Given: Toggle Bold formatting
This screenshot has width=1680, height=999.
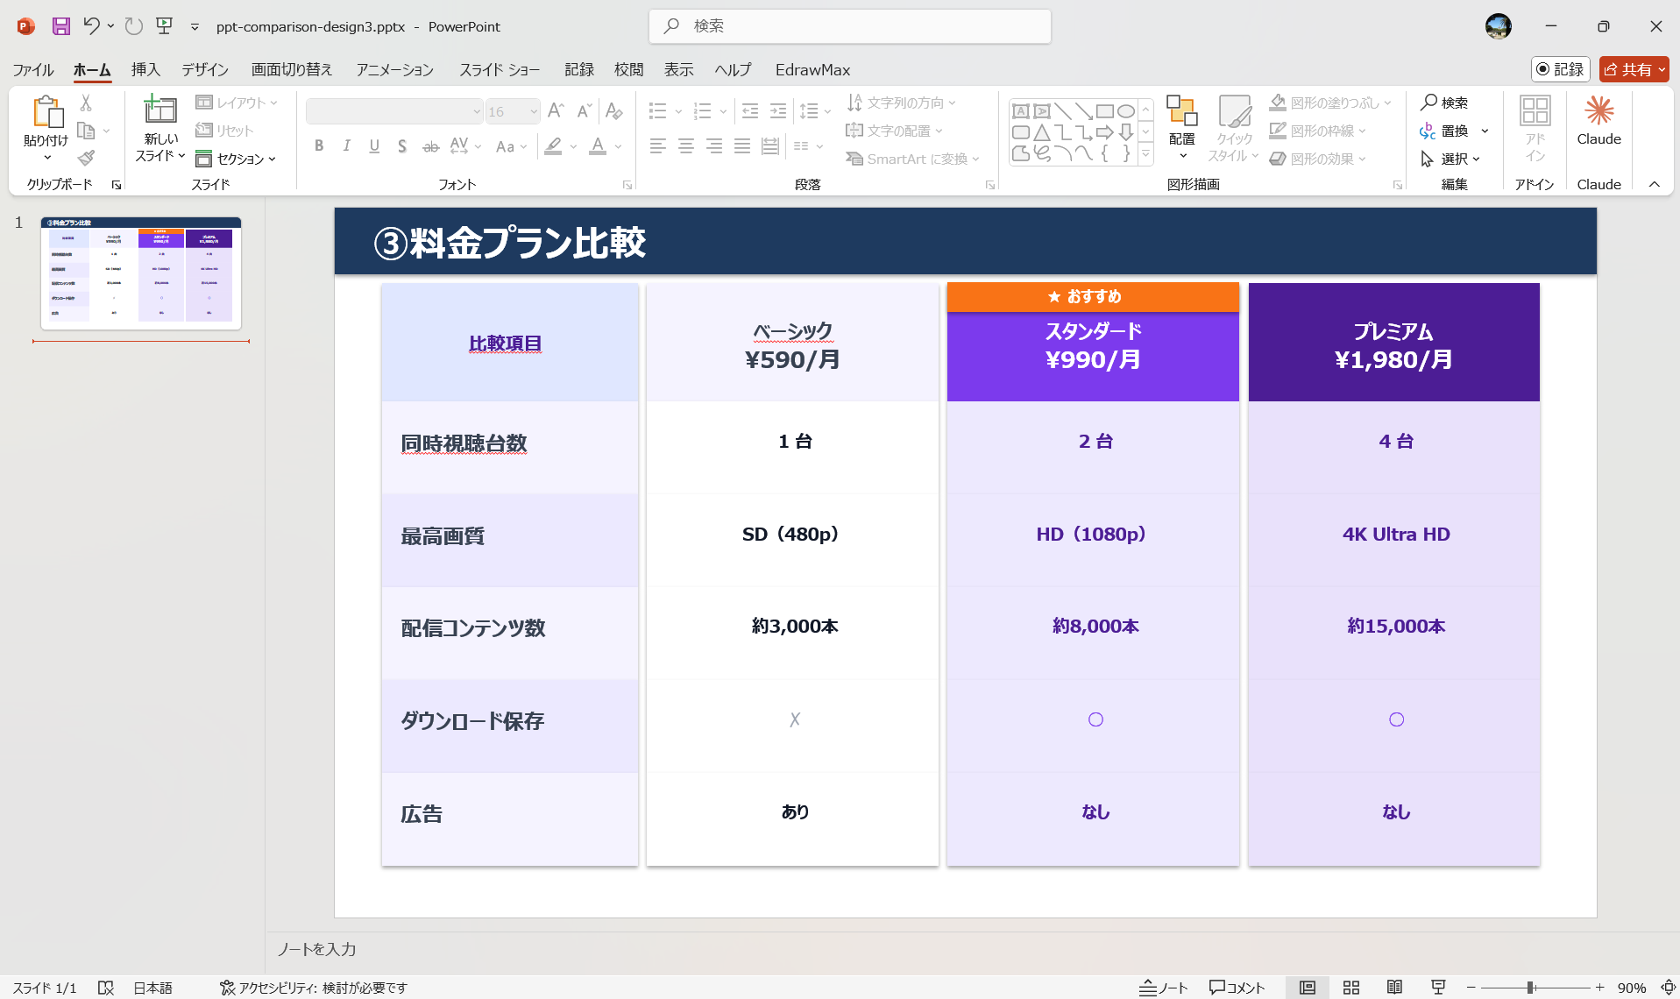Looking at the screenshot, I should pos(319,146).
